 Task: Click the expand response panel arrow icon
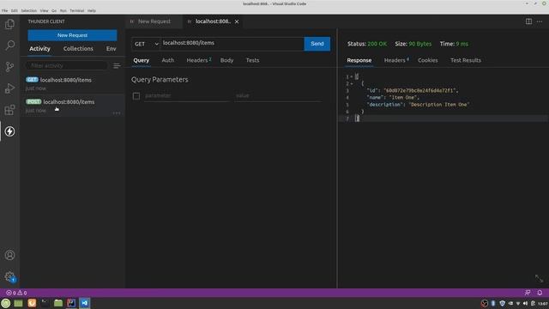click(x=539, y=278)
